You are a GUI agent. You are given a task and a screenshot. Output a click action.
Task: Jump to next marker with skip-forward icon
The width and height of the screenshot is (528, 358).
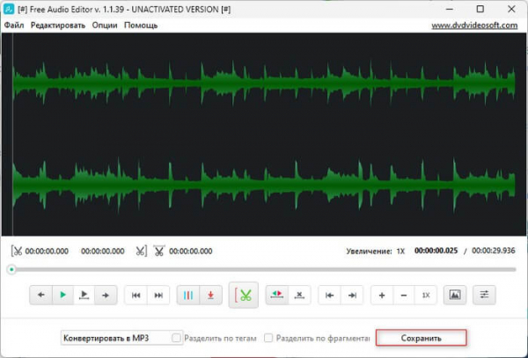pyautogui.click(x=158, y=295)
